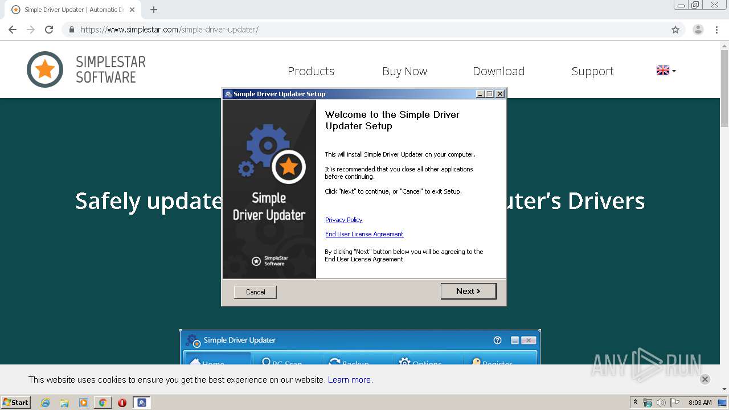Switch to Chrome in taskbar

pos(103,403)
